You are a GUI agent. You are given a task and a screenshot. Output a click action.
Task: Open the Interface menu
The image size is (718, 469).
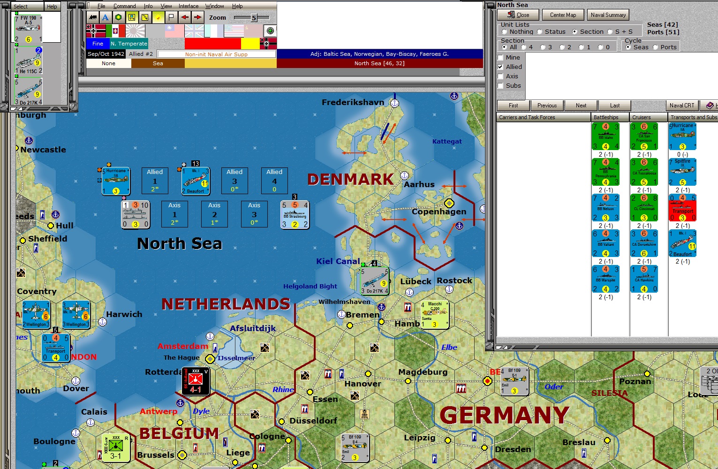tap(189, 6)
